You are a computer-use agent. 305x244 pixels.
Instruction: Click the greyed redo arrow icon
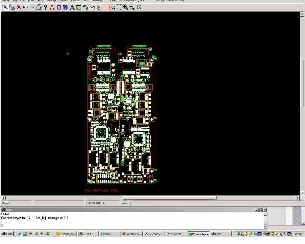(32, 7)
